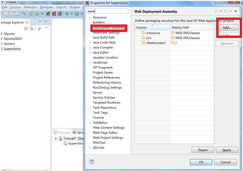Expand the Validation node
The image size is (243, 171).
pyautogui.click(x=90, y=122)
